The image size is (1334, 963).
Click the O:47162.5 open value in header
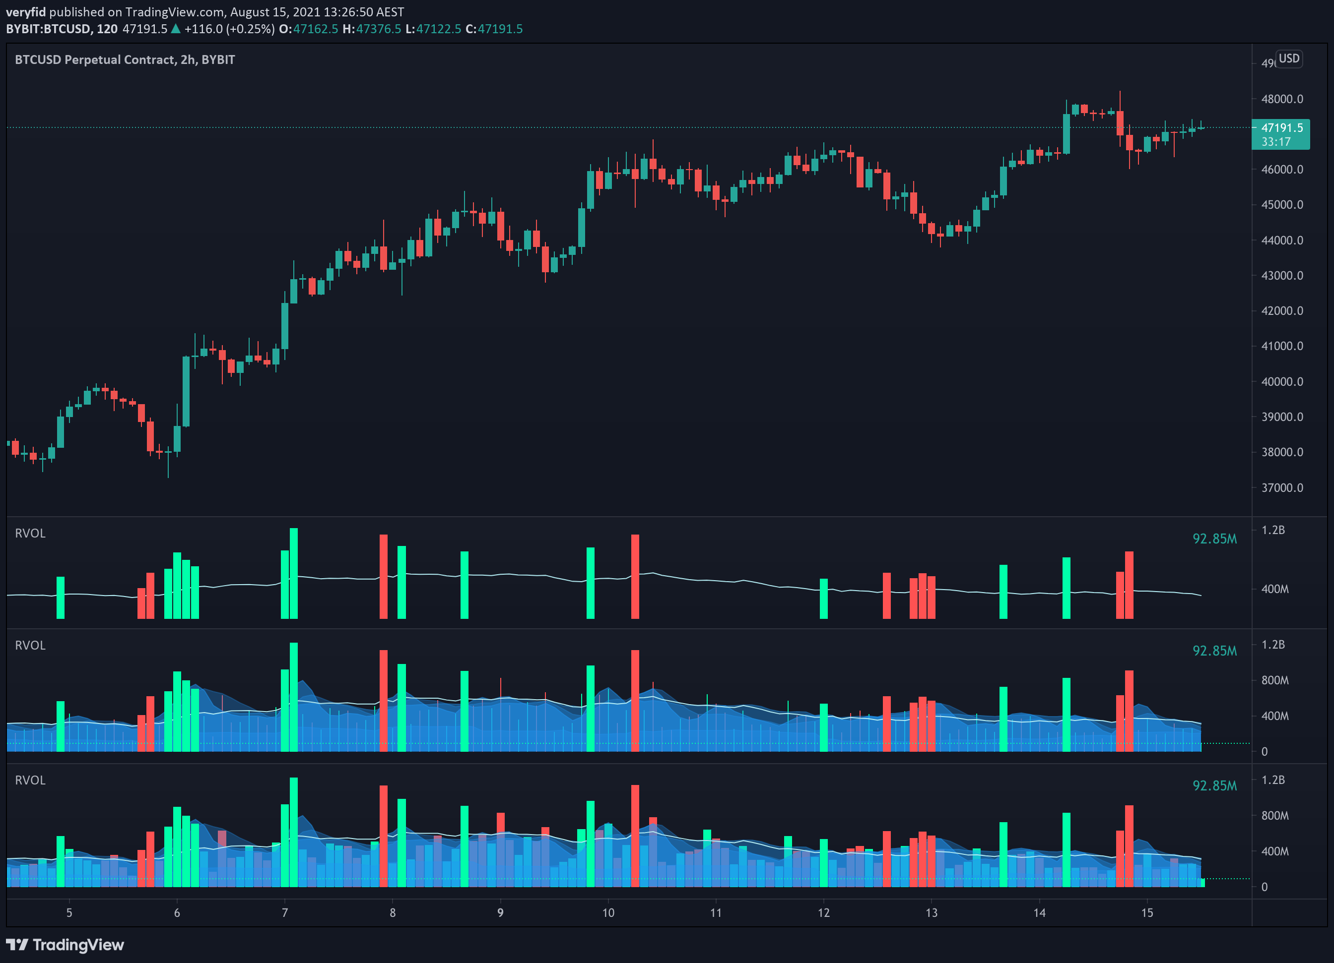[309, 29]
